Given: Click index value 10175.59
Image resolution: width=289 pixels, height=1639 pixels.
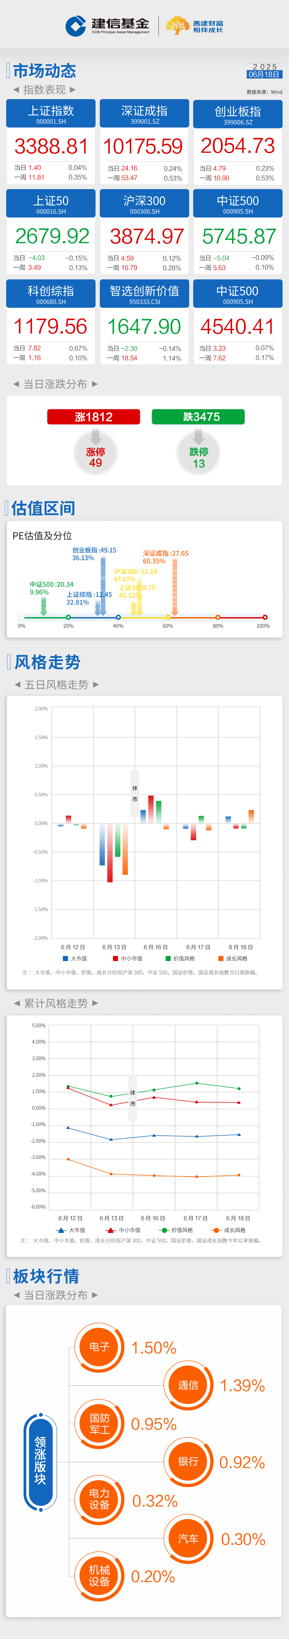Looking at the screenshot, I should [143, 146].
